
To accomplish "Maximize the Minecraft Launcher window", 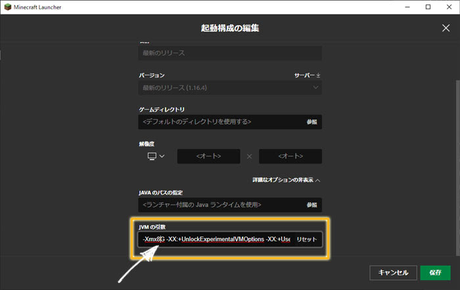I will coord(428,7).
